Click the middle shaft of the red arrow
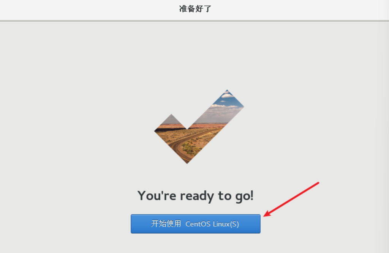 [292, 199]
